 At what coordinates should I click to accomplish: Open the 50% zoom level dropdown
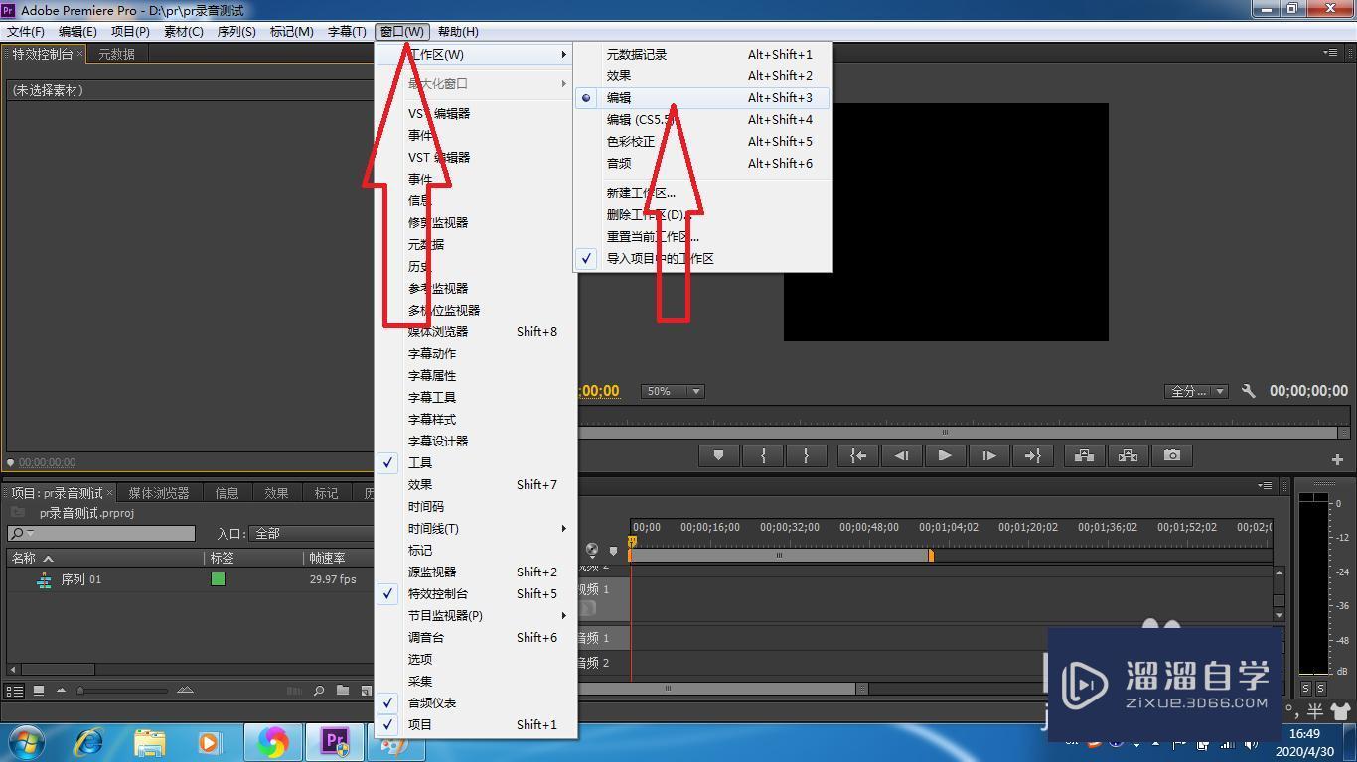click(672, 391)
